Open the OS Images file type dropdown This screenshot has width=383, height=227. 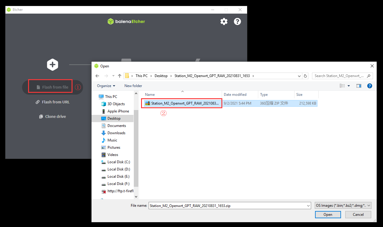click(x=343, y=206)
